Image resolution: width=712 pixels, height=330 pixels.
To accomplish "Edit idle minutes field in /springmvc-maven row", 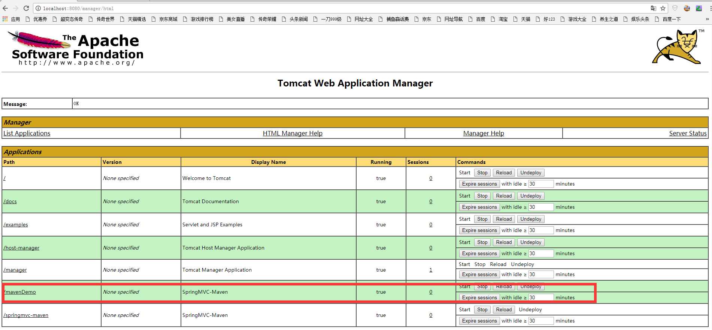I will point(541,321).
